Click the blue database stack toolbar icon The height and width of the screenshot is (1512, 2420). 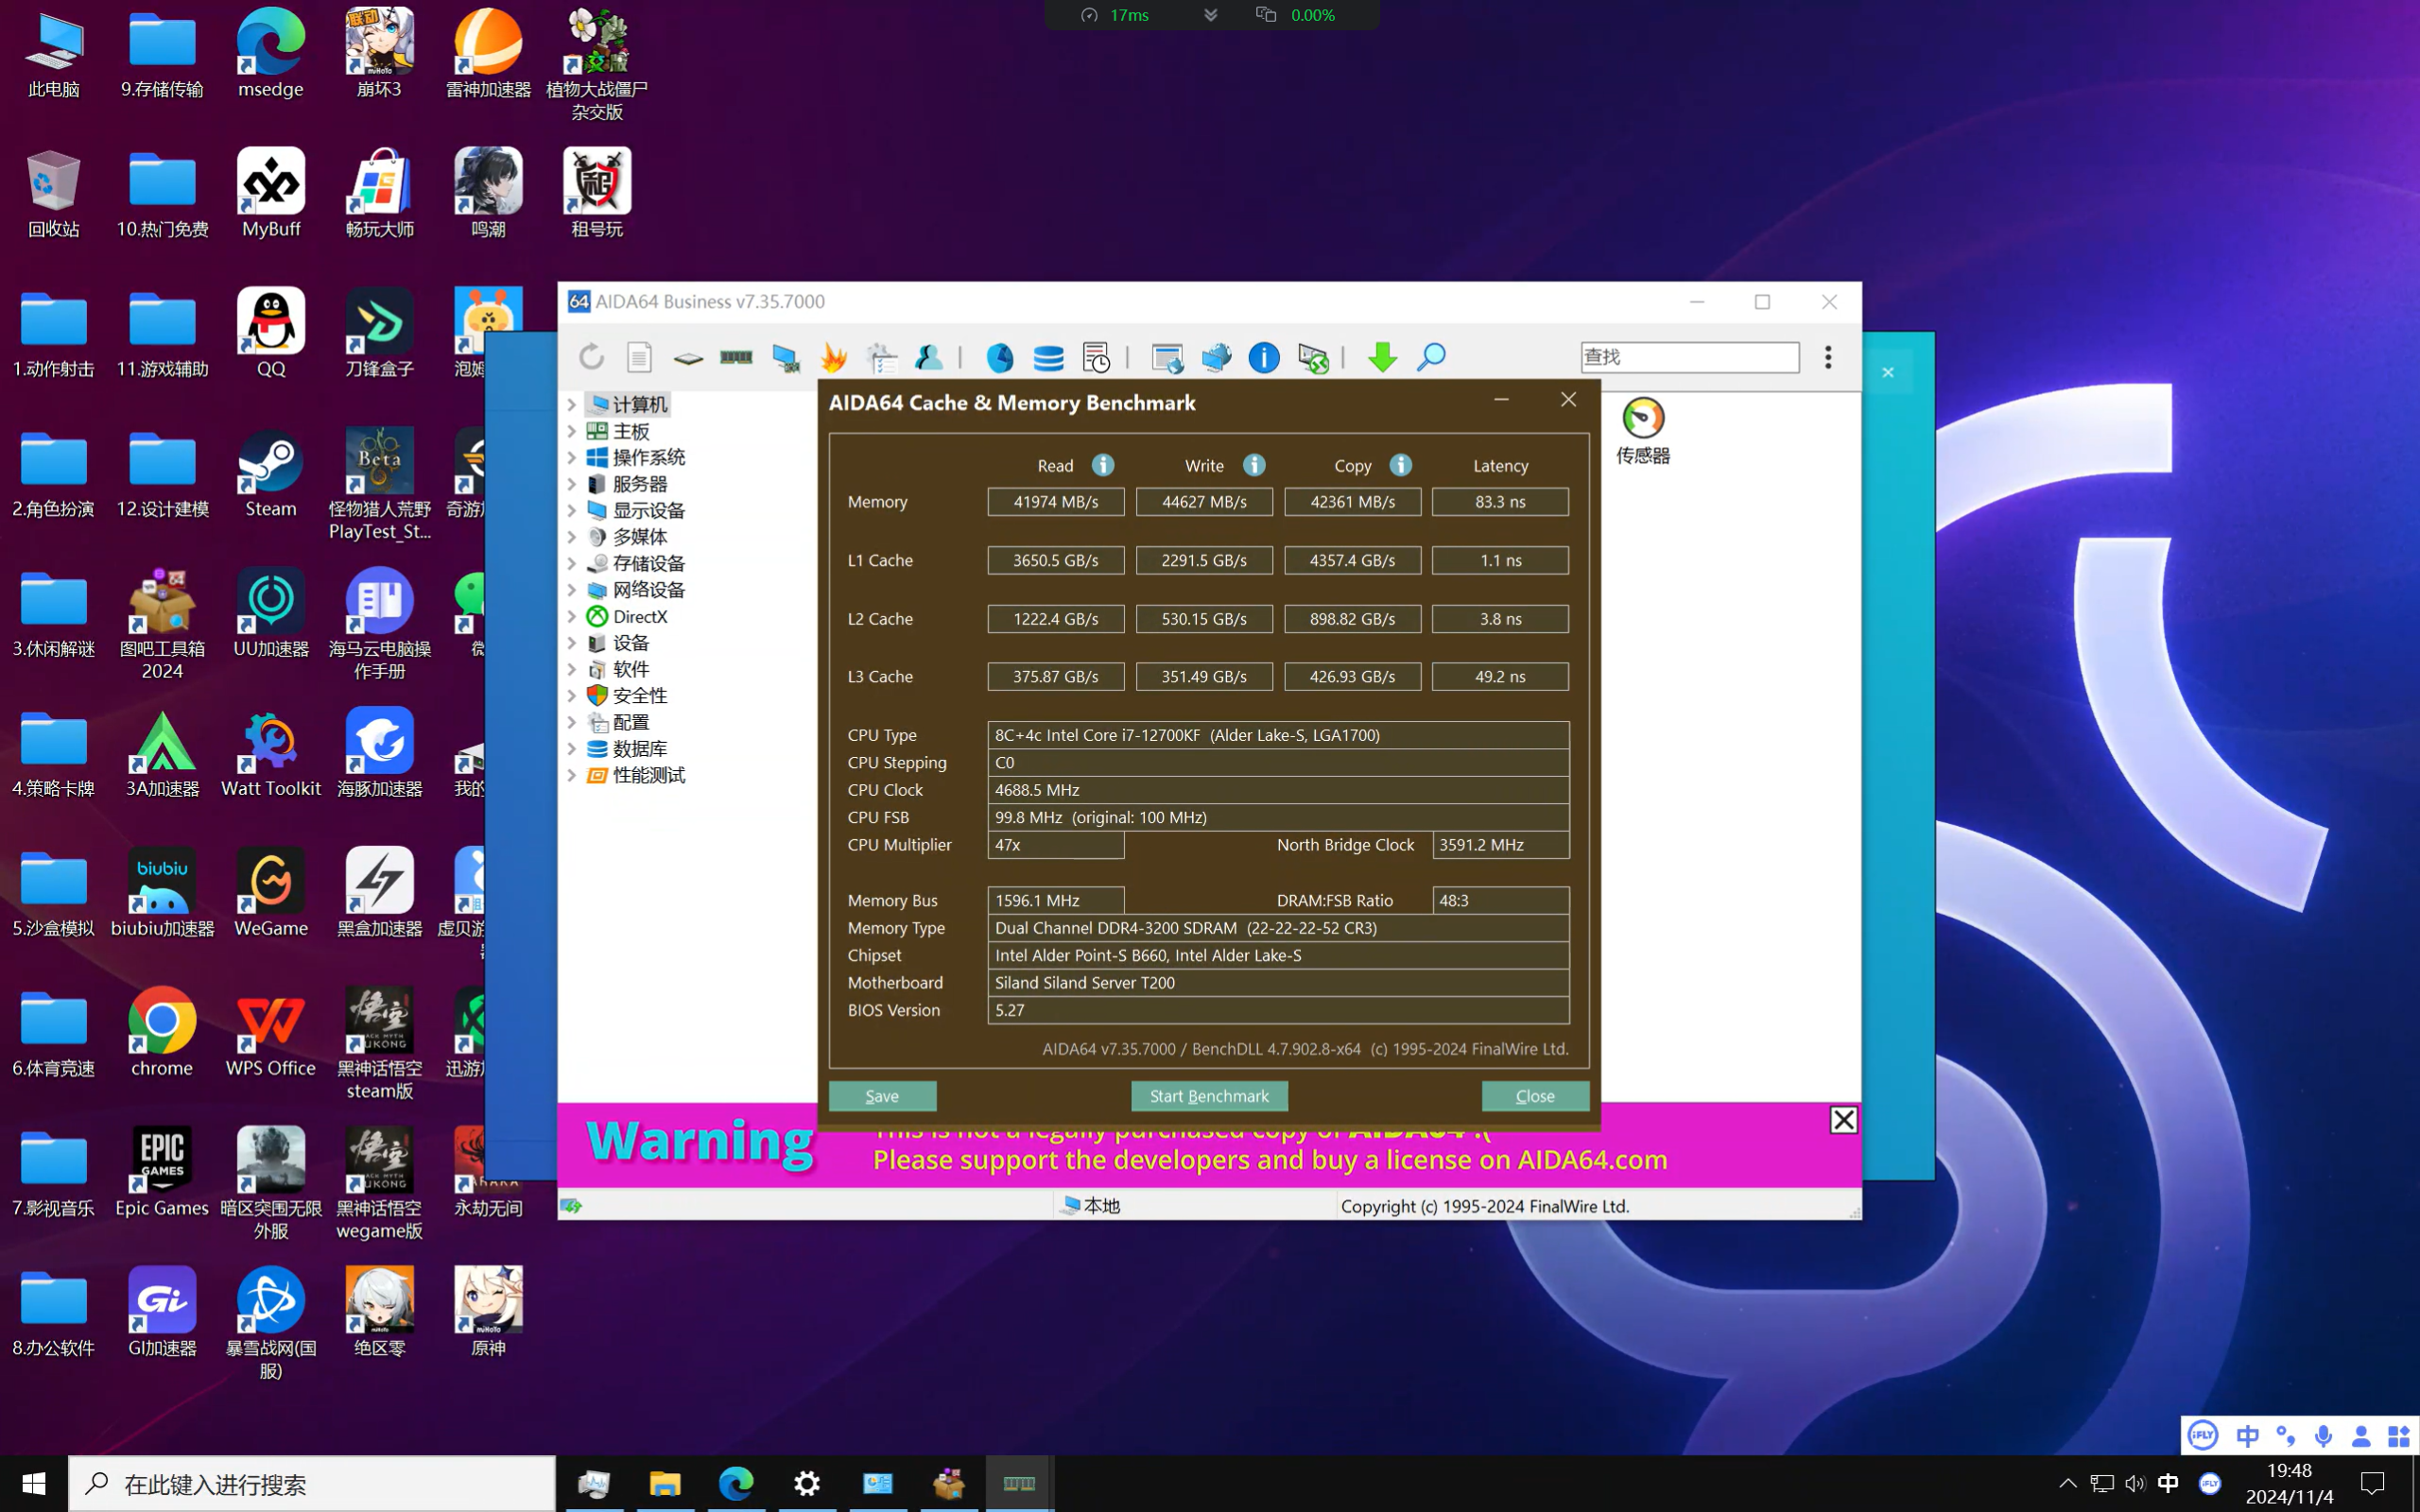click(1048, 357)
